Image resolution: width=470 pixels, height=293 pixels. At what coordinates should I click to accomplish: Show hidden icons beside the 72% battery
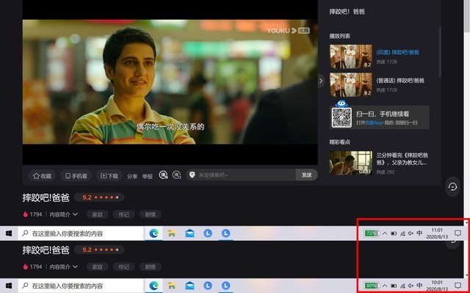tap(385, 234)
